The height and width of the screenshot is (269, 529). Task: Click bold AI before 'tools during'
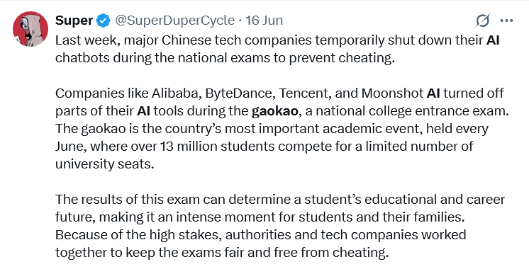[x=143, y=111]
